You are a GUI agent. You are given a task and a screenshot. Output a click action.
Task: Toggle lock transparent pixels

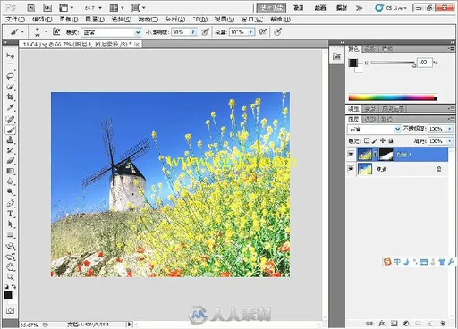click(367, 140)
